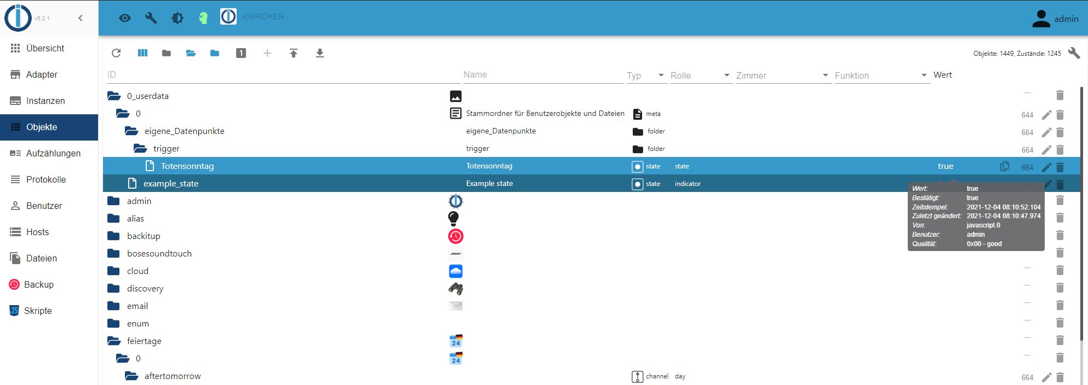
Task: Download the objects tree as JSON
Action: tap(320, 53)
